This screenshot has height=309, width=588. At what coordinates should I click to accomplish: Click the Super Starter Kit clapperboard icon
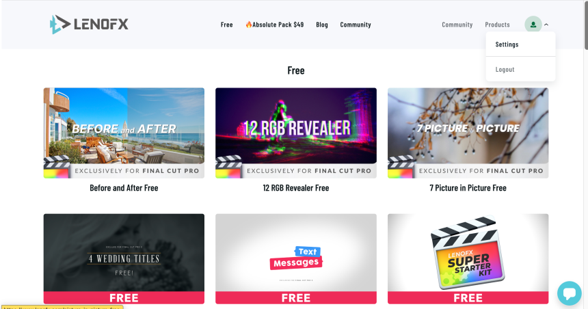468,253
